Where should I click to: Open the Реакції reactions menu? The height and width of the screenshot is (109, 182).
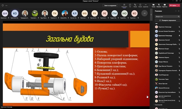coord(135,5)
